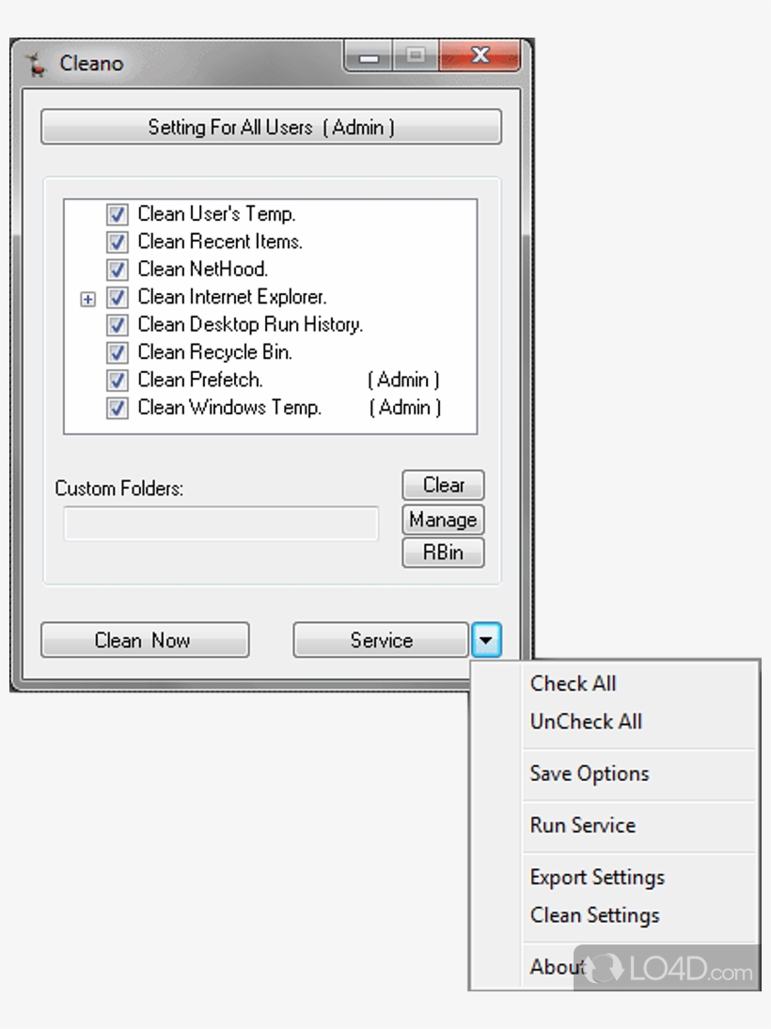Uncheck the Clean User's Temp checkbox
Screen dimensions: 771x1029
coord(117,215)
